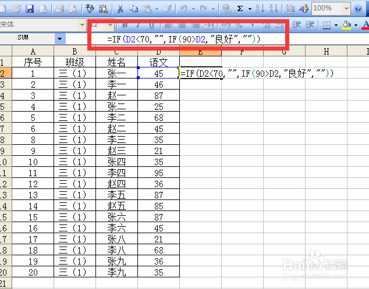Open the font size dropdown arrow

click(110, 24)
